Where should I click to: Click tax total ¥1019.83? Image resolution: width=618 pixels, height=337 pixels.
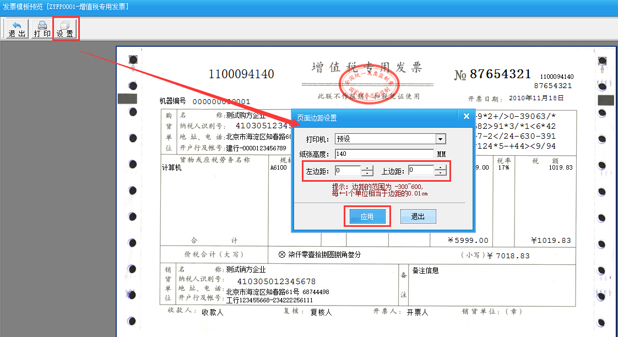click(x=551, y=241)
